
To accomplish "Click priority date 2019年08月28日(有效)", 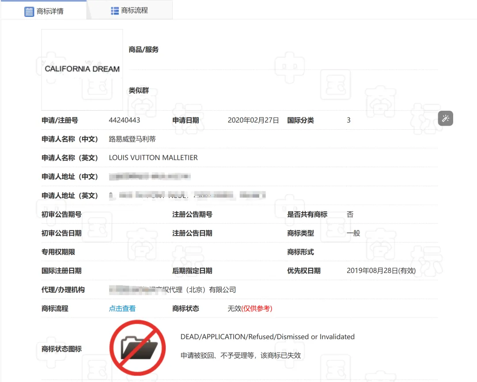I will click(x=381, y=271).
